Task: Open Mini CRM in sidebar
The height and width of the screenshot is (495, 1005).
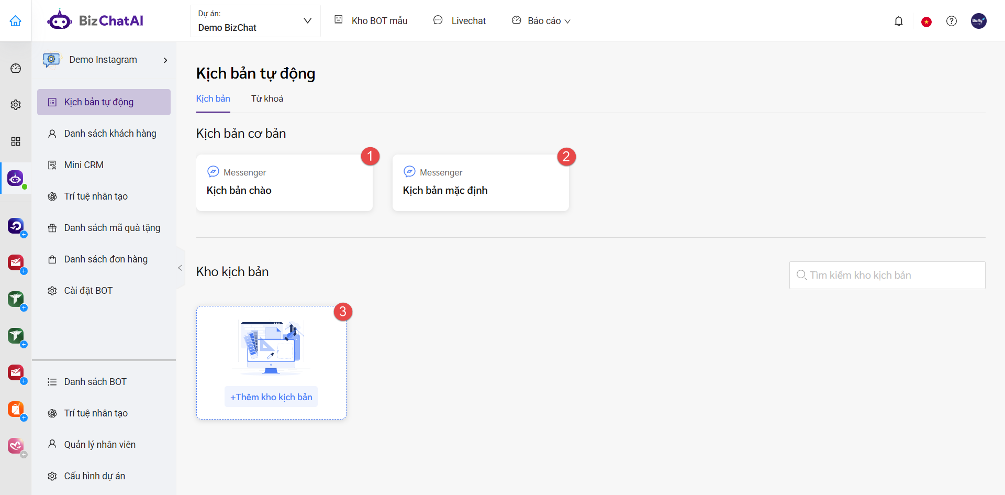Action: point(104,165)
